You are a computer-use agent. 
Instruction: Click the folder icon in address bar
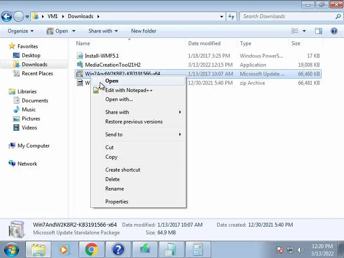click(35, 16)
